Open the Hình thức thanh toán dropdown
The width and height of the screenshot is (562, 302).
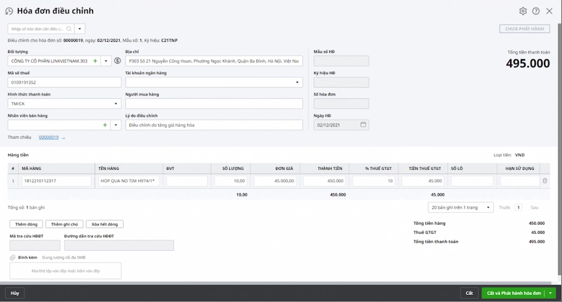pyautogui.click(x=116, y=104)
